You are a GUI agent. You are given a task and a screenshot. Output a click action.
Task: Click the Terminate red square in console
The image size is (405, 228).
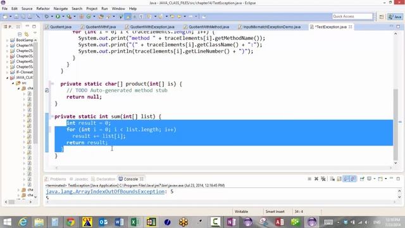click(x=309, y=179)
